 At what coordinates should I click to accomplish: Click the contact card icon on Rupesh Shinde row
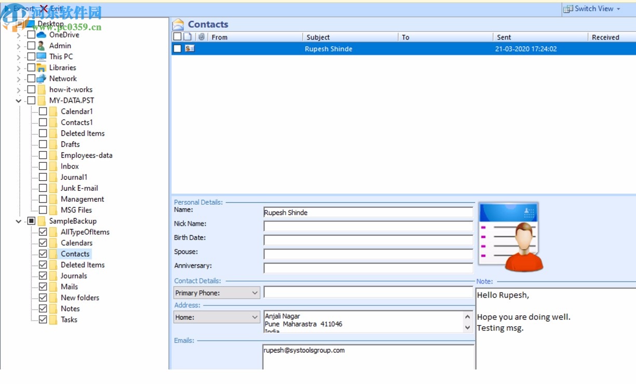[x=189, y=48]
